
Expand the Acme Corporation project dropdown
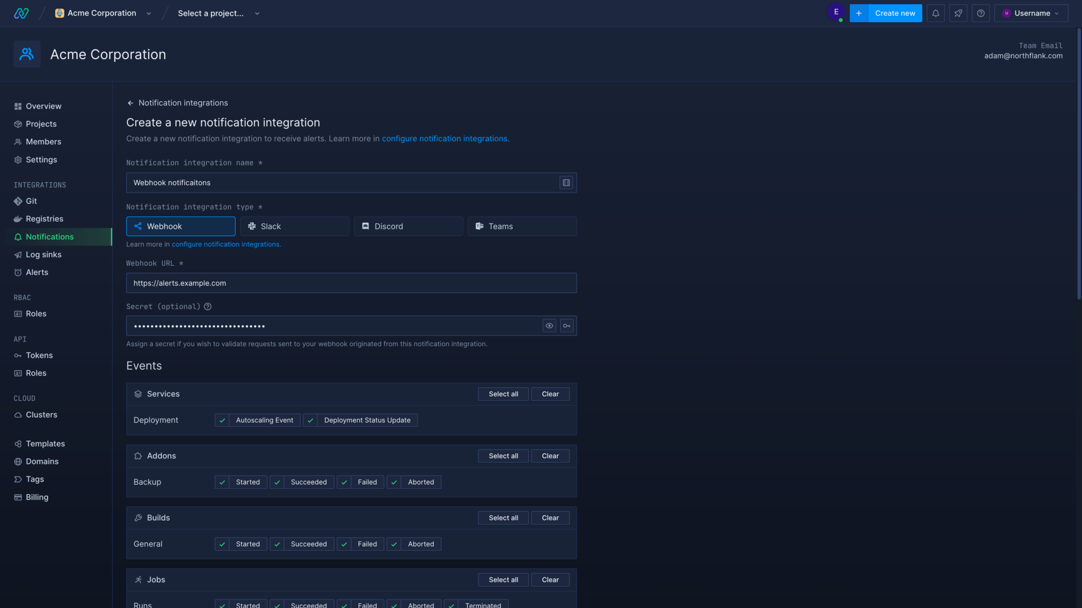point(149,12)
